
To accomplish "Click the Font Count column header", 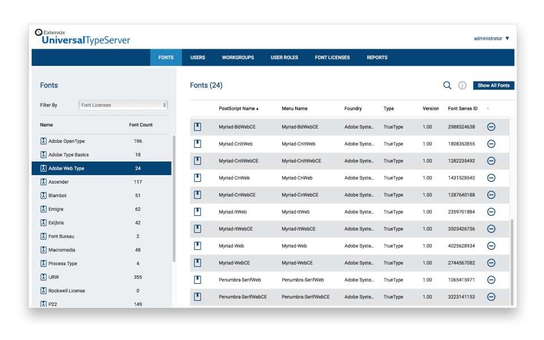I will pyautogui.click(x=141, y=125).
